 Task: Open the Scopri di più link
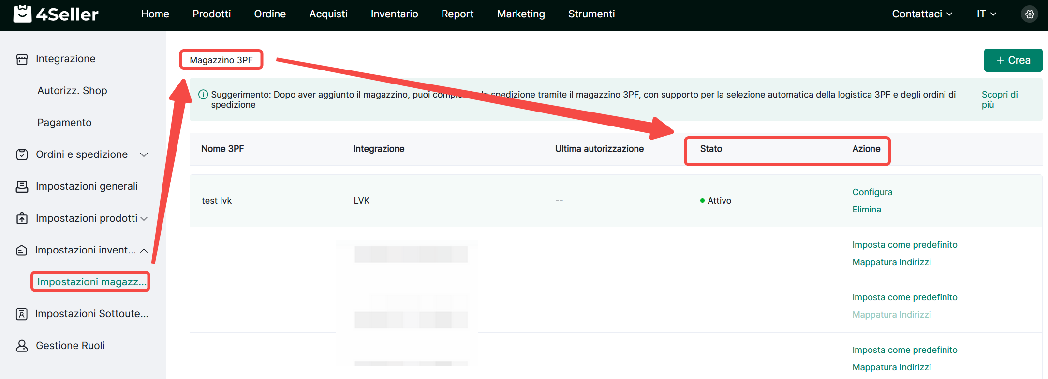[999, 99]
